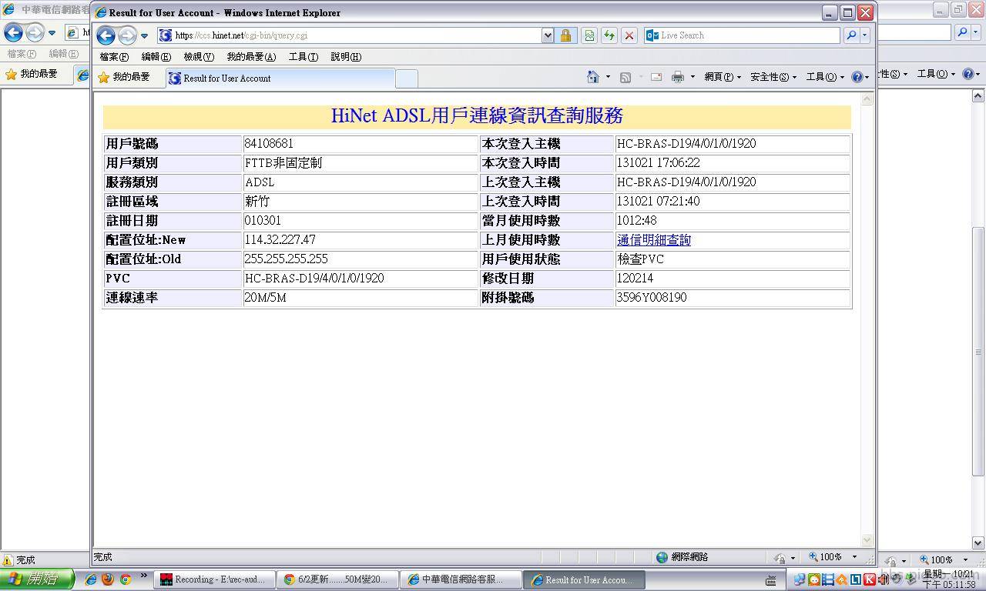Launch Internet Explorer from quick launch
Viewport: 986px width, 591px height.
(x=91, y=579)
